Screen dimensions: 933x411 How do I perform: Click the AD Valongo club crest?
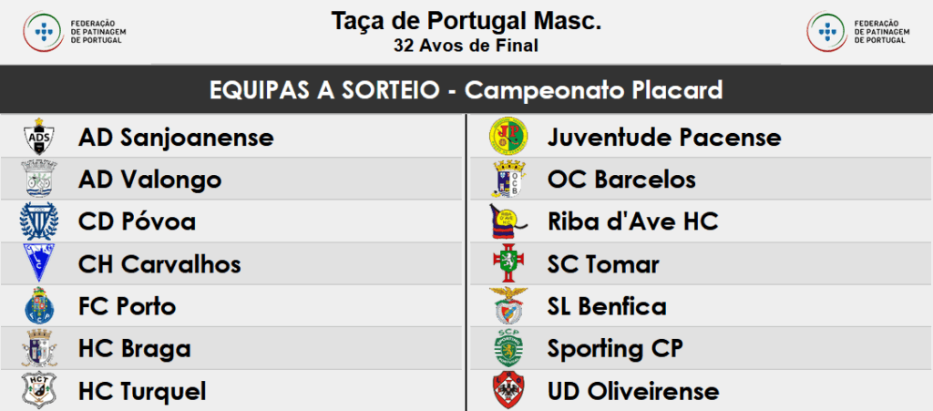[x=39, y=179]
